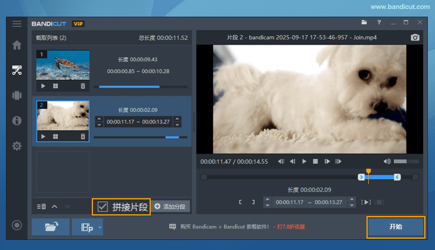Delete segment 1 with trash icon
This screenshot has width=435, height=250.
coord(82,86)
